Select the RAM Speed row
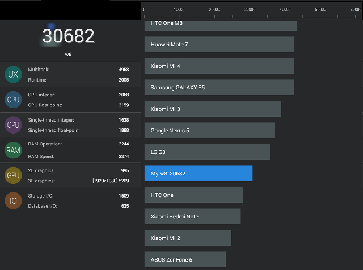 coord(78,156)
